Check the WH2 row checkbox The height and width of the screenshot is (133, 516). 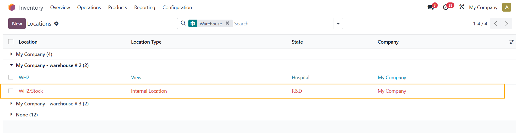11,77
